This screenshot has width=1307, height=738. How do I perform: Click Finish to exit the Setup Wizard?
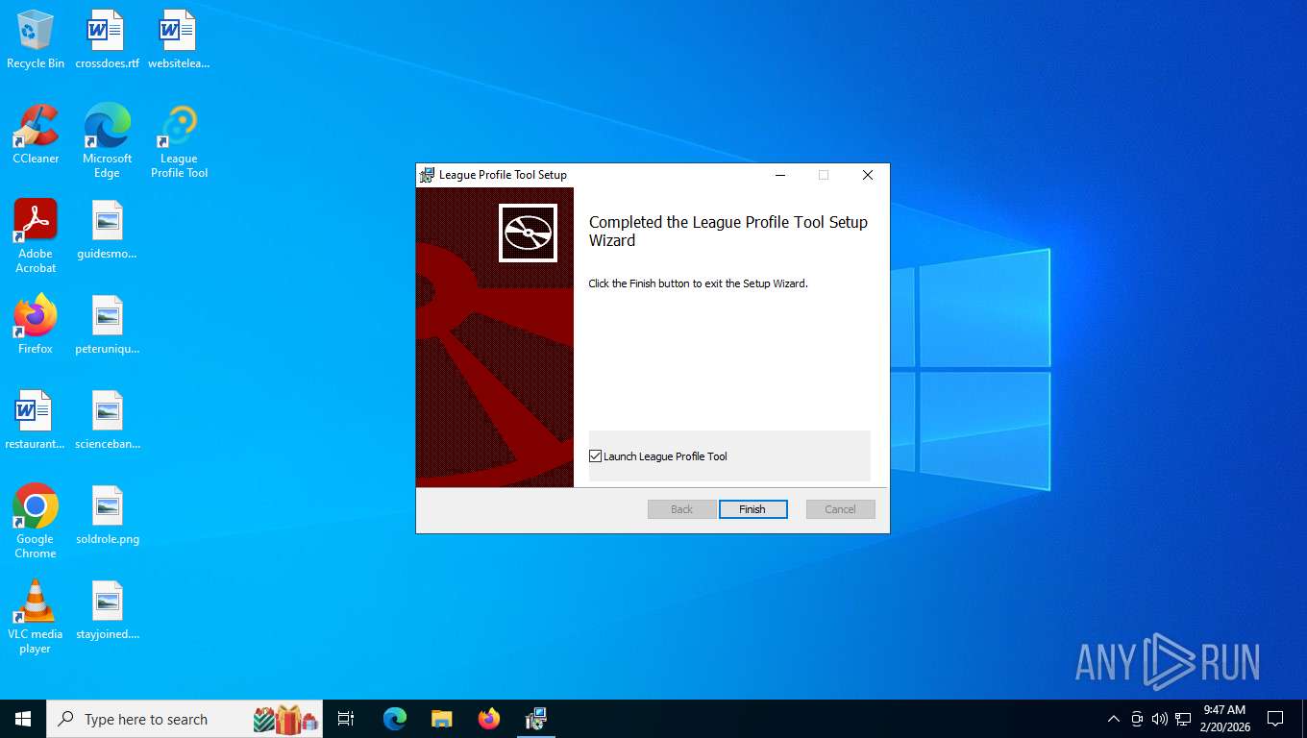(x=752, y=509)
